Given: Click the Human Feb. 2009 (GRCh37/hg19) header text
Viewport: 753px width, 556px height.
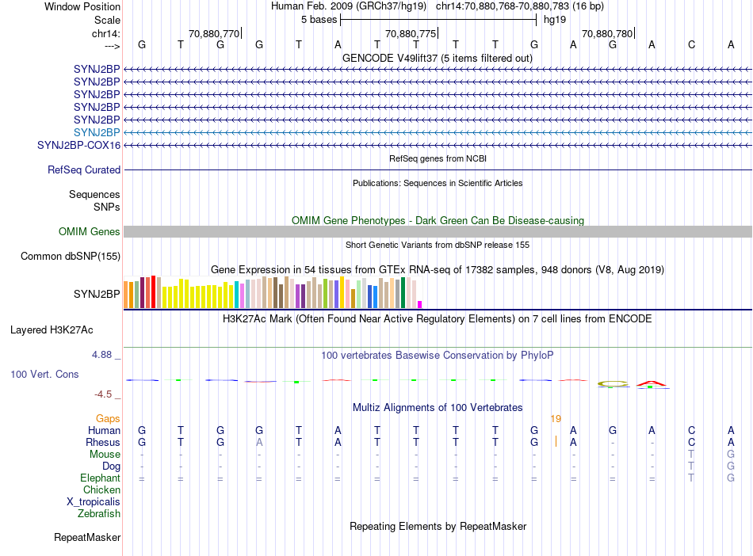Looking at the screenshot, I should pos(349,6).
